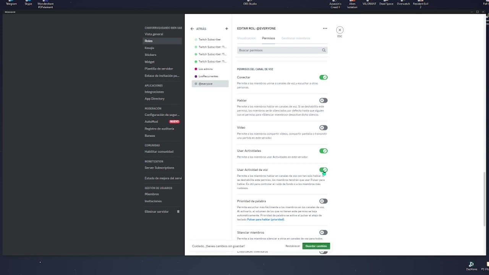Focus the Buscar permisos search field
This screenshot has height=275, width=489.
(282, 50)
